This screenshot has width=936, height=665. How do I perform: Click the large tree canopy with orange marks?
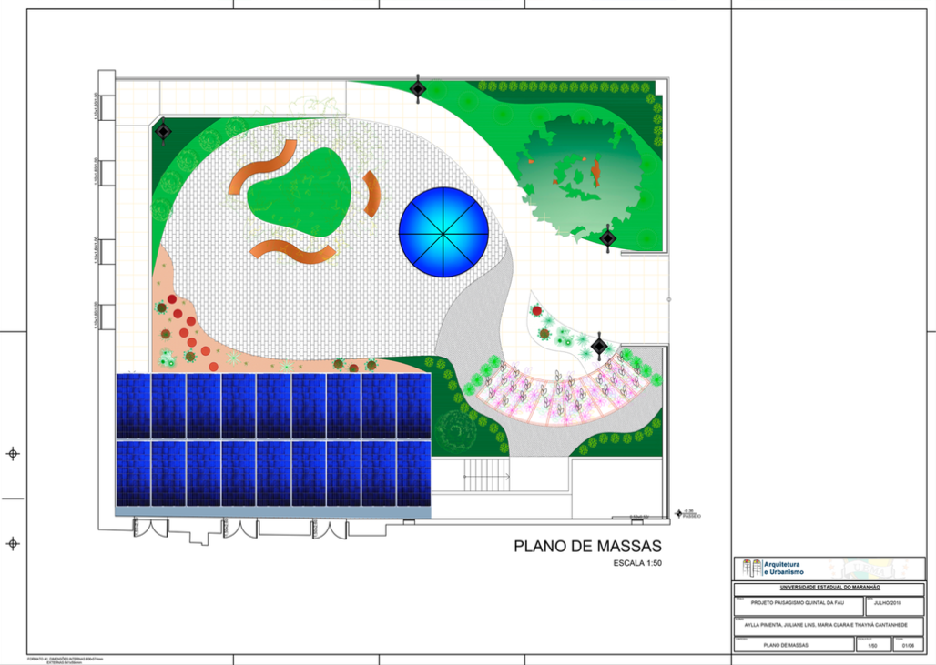click(579, 177)
